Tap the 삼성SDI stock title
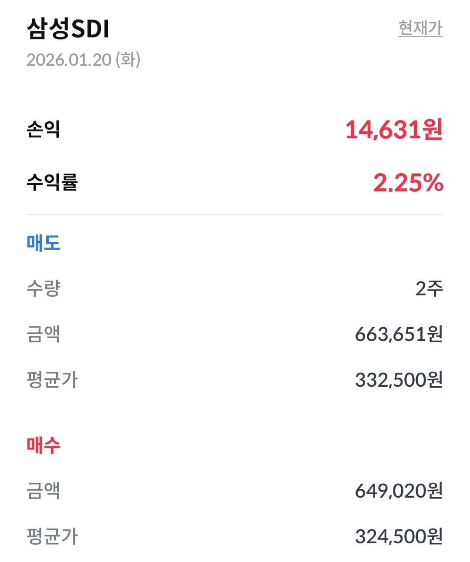Viewport: 470px width, 562px height. coord(68,29)
